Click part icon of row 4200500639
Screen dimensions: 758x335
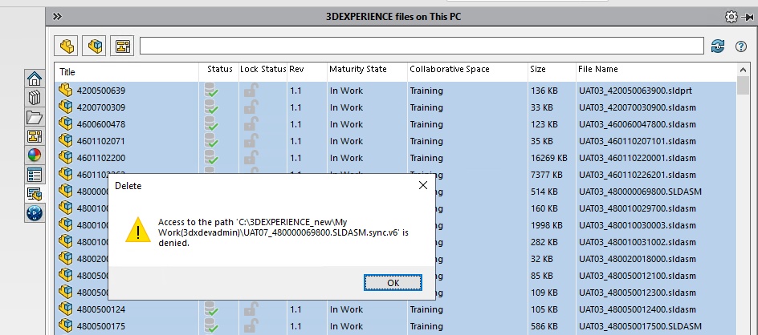tap(65, 90)
